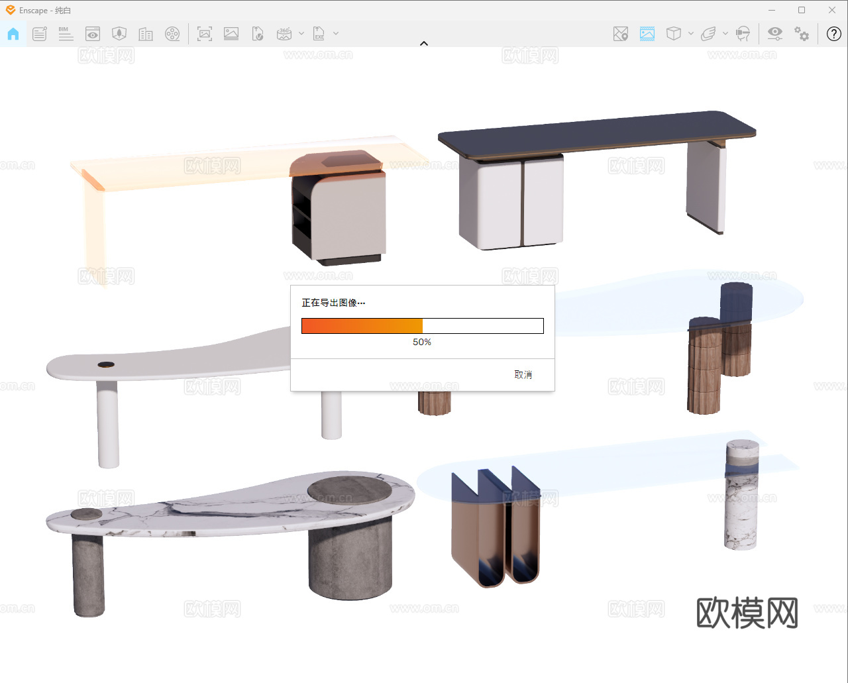Collapse the toolbar using the chevron-up arrow
The image size is (848, 683).
[424, 44]
